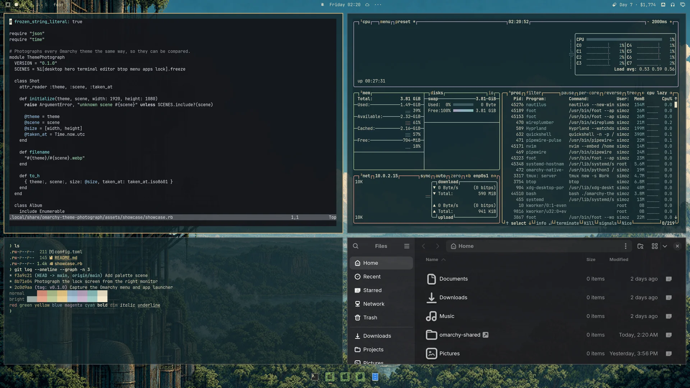The width and height of the screenshot is (690, 388).
Task: Click terminate in btop proc panel
Action: pos(567,223)
